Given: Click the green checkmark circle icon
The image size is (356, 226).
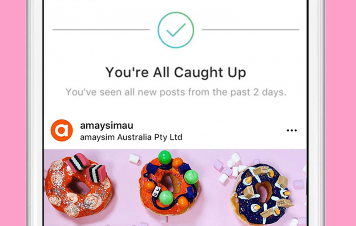Looking at the screenshot, I should (x=176, y=30).
